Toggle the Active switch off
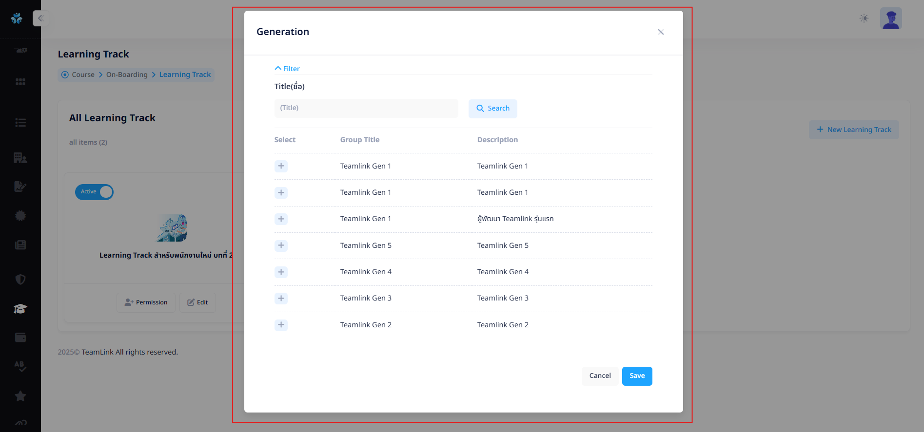Image resolution: width=924 pixels, height=432 pixels. coord(94,192)
